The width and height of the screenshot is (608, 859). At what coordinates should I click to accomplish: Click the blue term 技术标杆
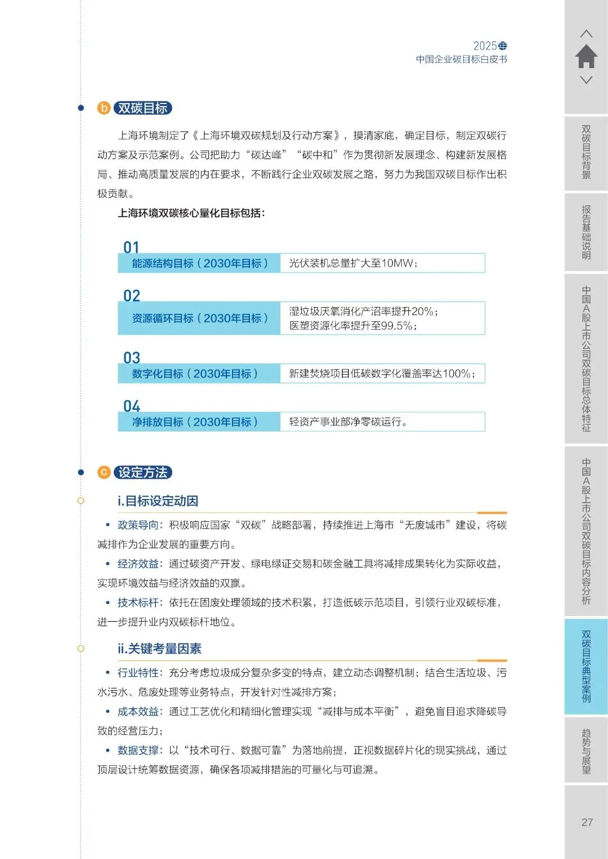(138, 602)
